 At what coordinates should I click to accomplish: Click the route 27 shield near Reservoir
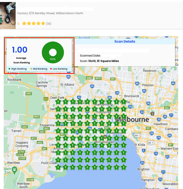pos(164,70)
